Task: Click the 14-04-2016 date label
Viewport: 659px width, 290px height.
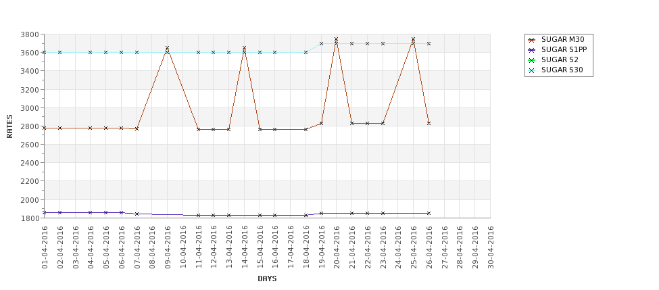Action: (244, 247)
